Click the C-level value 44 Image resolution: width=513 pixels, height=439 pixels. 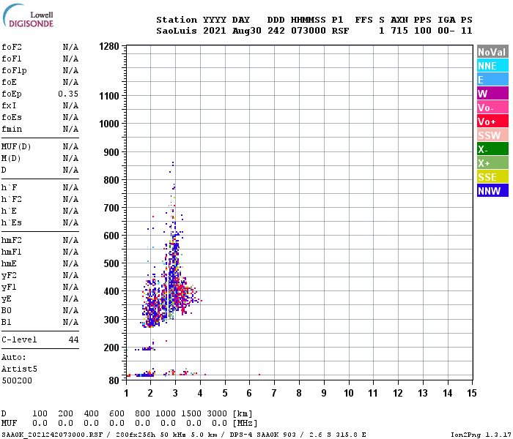tap(73, 340)
